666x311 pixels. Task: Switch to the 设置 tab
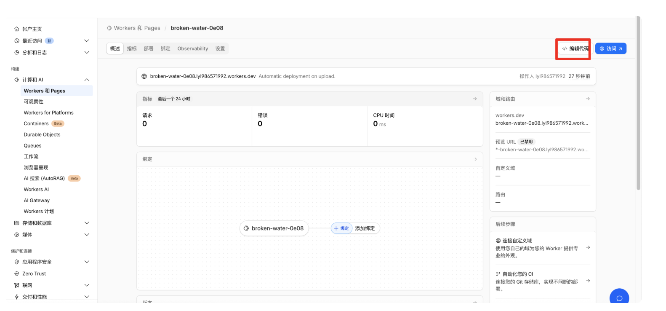pos(220,49)
